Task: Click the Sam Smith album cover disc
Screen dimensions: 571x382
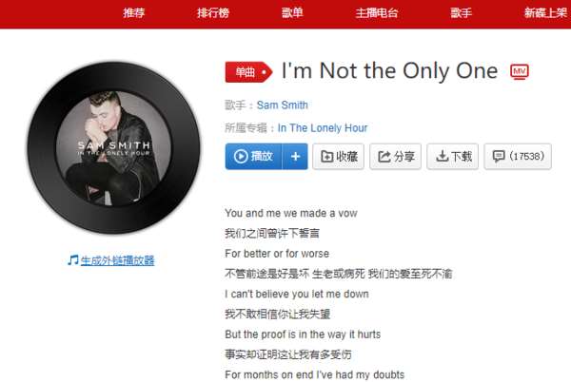Action: click(x=113, y=148)
